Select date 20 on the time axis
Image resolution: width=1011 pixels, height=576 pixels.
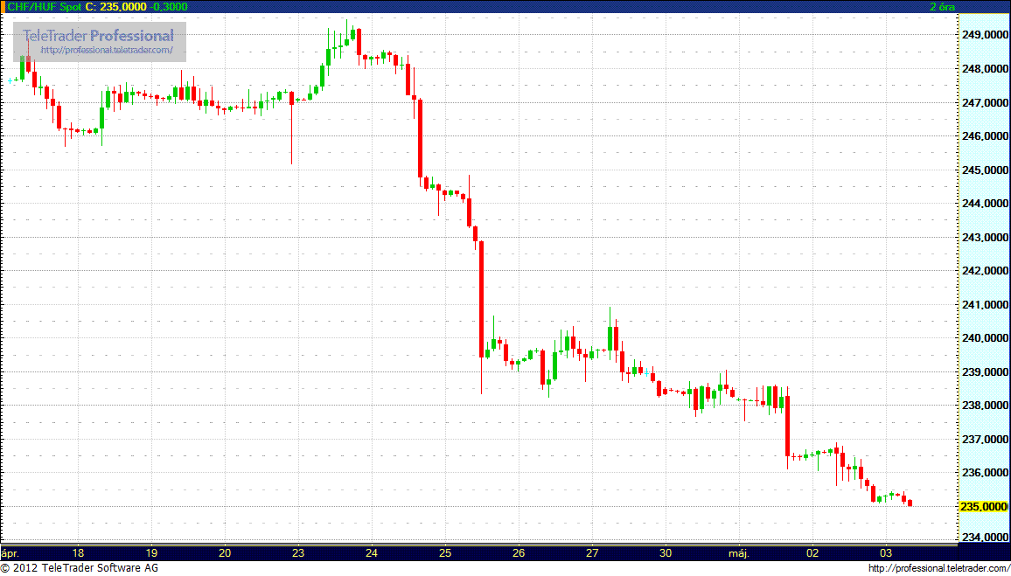pos(225,552)
